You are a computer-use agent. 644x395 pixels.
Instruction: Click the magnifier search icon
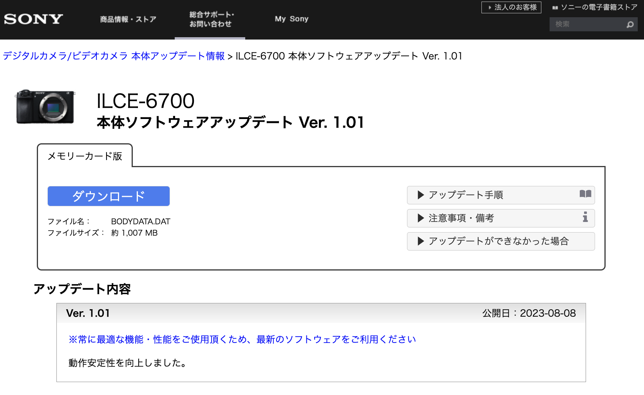pos(630,25)
